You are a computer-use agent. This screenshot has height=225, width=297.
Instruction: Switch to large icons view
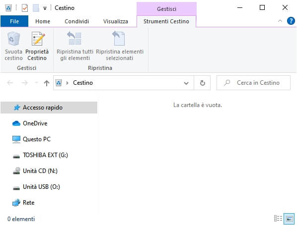(289, 219)
